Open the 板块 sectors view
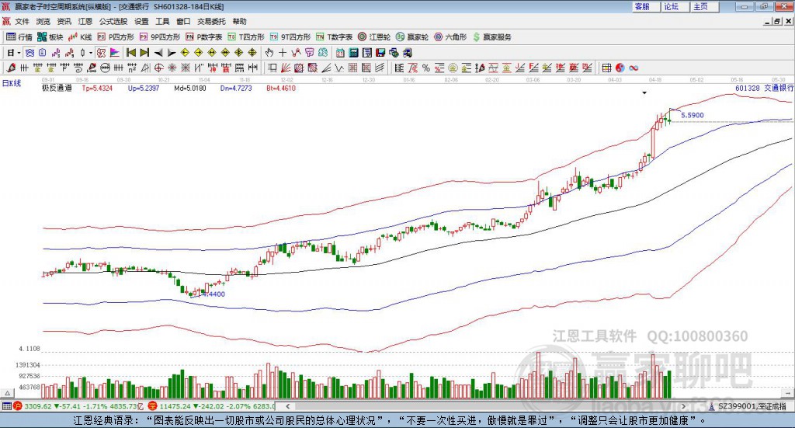The image size is (795, 428). pos(50,37)
